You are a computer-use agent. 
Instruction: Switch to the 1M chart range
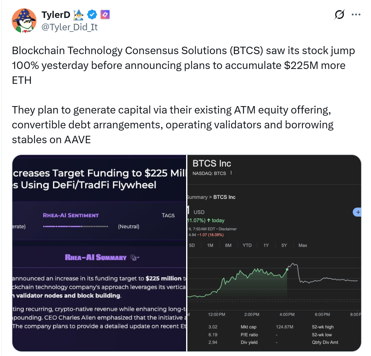210,245
